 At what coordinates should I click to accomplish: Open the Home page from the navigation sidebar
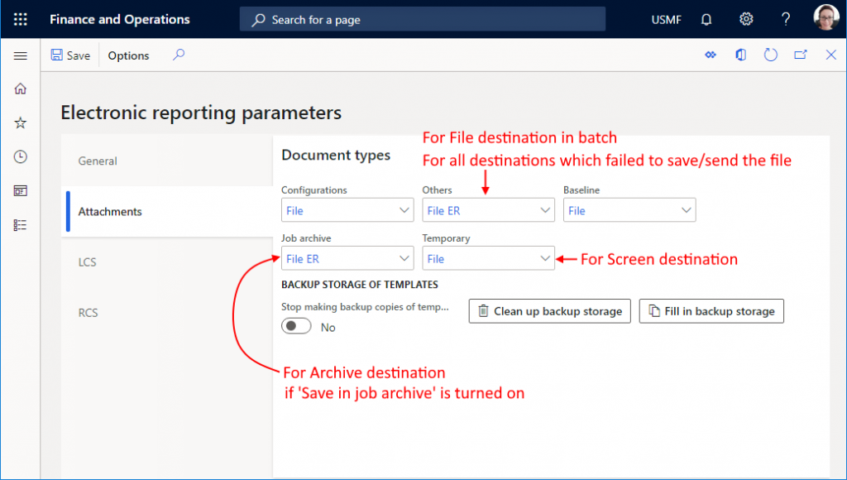coord(21,89)
